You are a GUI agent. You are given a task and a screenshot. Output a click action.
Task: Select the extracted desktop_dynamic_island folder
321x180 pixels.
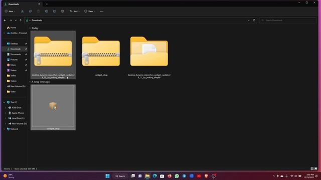click(149, 55)
